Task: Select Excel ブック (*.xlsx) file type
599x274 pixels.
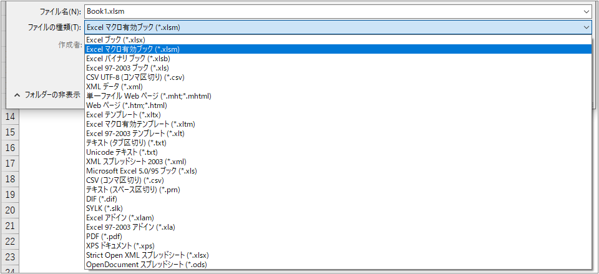Action: click(x=338, y=39)
